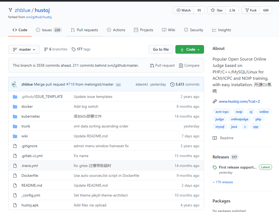The image size is (279, 212).
Task: Click the file icon for _config.yml
Action: 15,195
